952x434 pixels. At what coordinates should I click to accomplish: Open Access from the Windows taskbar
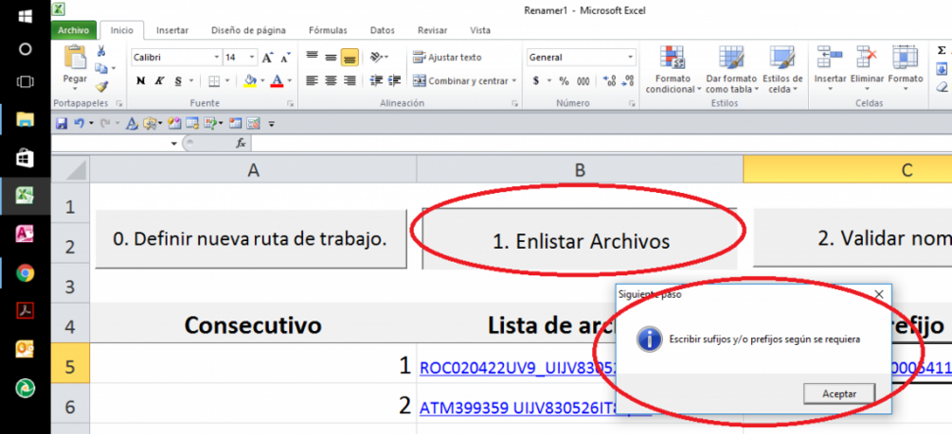[x=25, y=234]
